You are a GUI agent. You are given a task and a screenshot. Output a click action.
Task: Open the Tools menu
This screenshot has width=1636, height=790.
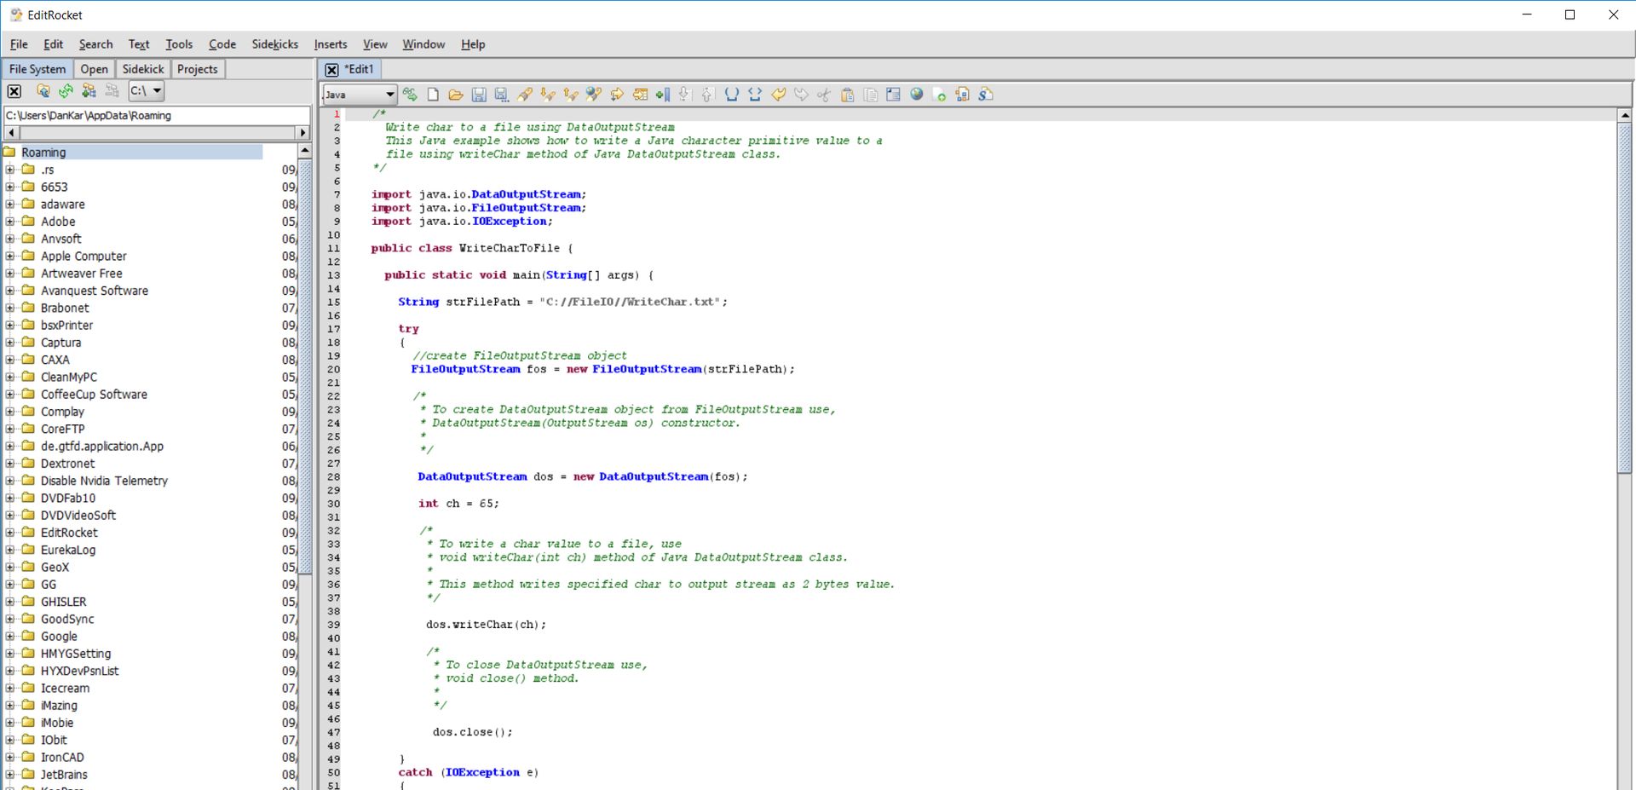(x=179, y=44)
